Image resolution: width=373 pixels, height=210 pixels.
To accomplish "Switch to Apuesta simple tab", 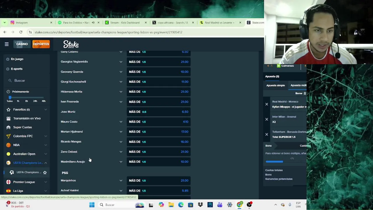I will pyautogui.click(x=275, y=85).
